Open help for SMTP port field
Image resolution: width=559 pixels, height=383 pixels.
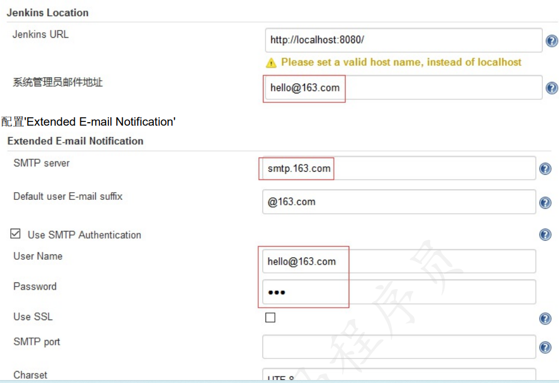(545, 347)
